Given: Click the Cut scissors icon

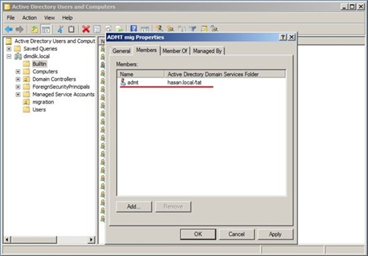Looking at the screenshot, I should pyautogui.click(x=60, y=29).
